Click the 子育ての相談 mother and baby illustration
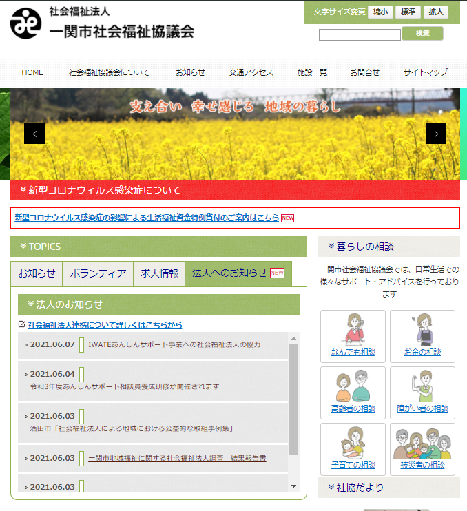Viewport: 467px width, 511px height. pyautogui.click(x=353, y=443)
